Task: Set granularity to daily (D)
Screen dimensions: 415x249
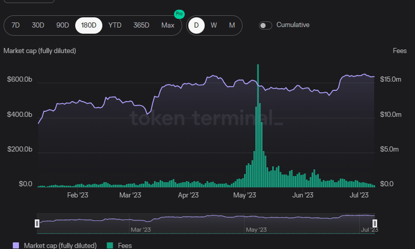Action: tap(196, 25)
